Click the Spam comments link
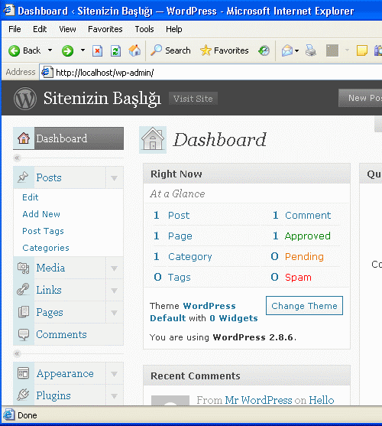This screenshot has height=426, width=382. pos(298,277)
